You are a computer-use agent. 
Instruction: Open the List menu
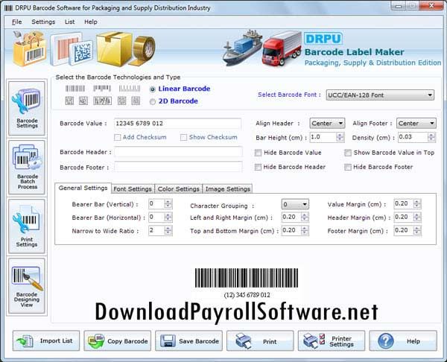(x=69, y=22)
